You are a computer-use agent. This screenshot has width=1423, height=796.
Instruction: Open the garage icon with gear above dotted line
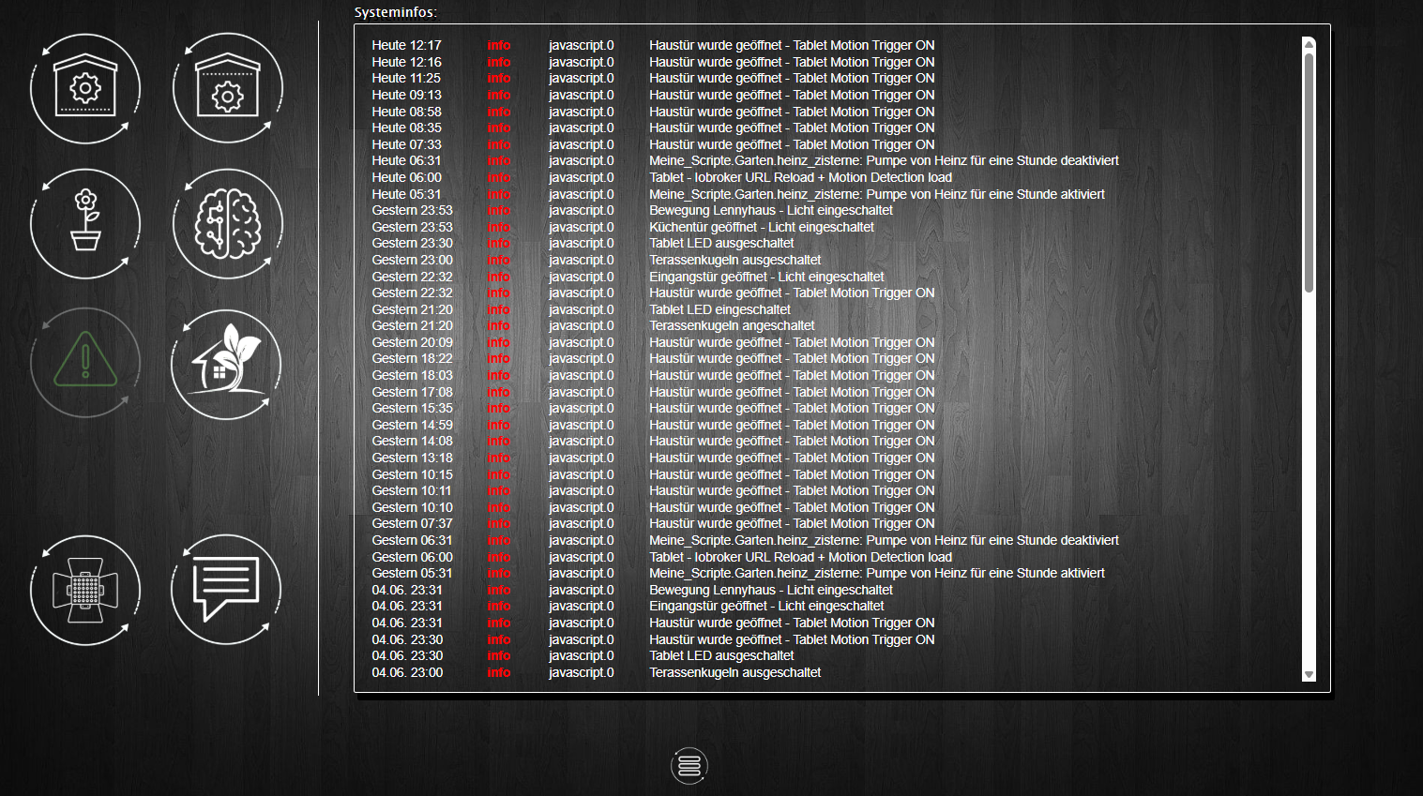(85, 88)
